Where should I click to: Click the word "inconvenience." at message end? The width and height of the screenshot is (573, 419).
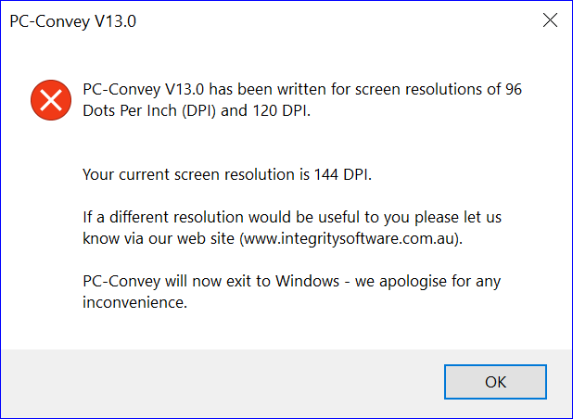point(134,302)
